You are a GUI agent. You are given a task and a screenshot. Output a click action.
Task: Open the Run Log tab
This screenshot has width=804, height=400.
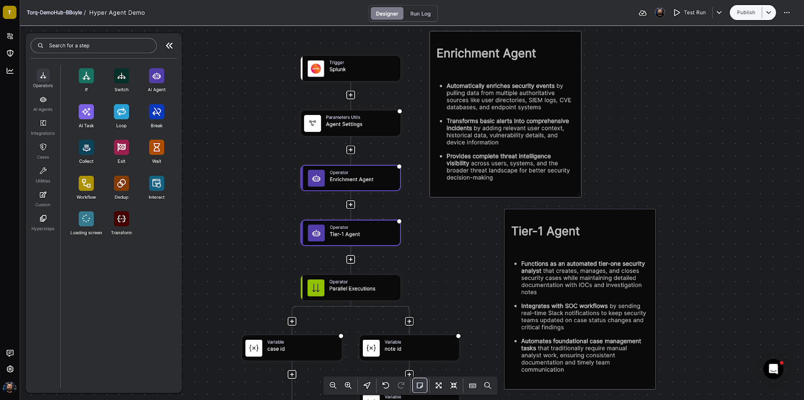[420, 14]
